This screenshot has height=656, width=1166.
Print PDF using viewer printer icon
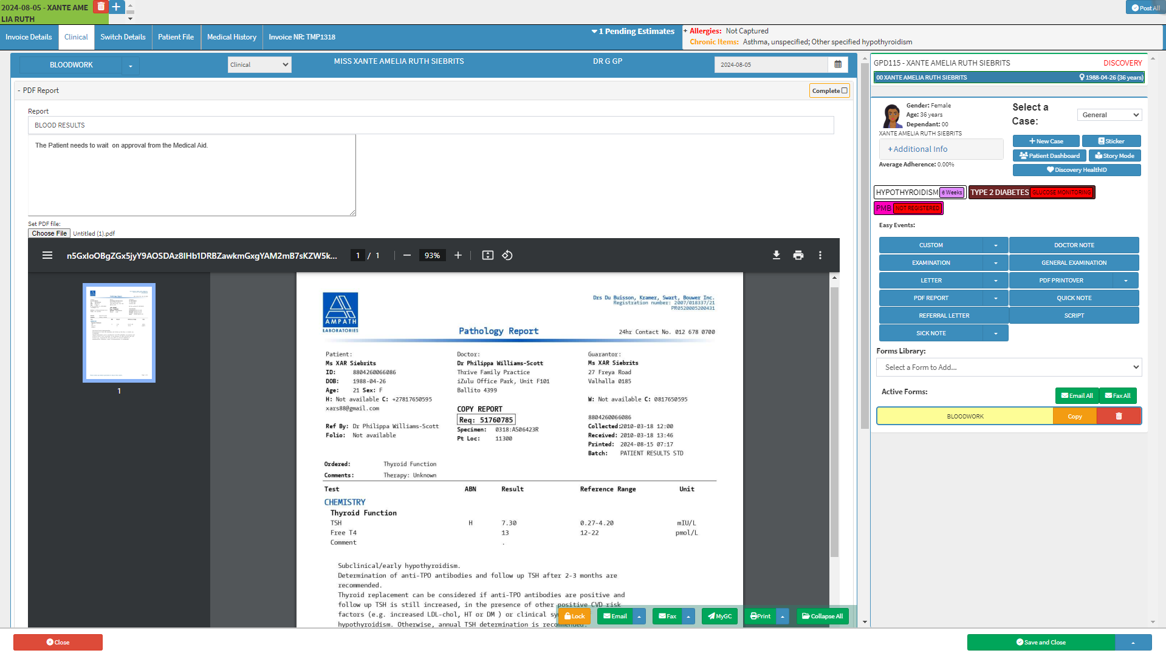click(x=798, y=256)
